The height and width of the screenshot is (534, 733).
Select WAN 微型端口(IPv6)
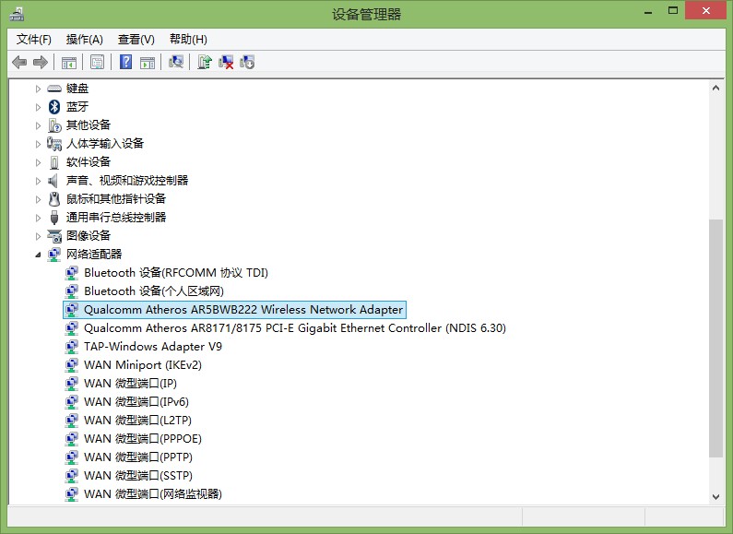point(136,402)
